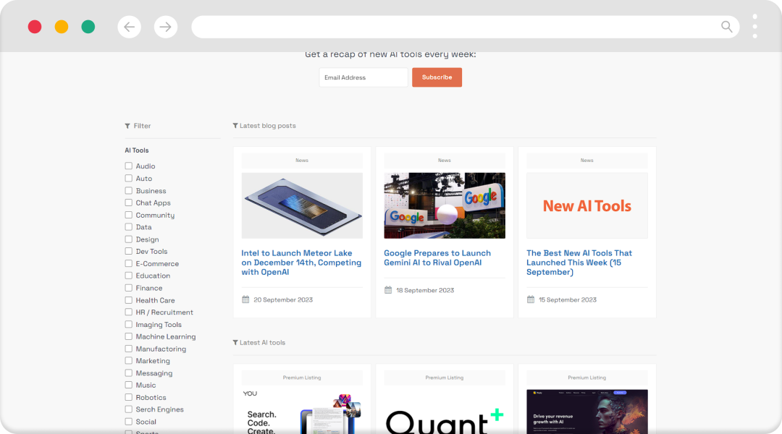
Task: Click calendar icon next to 15 September 2023
Action: 531,299
